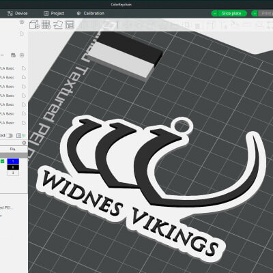273x273 pixels.
Task: Edit the first PLA Basic filament preset
Action: [24, 68]
